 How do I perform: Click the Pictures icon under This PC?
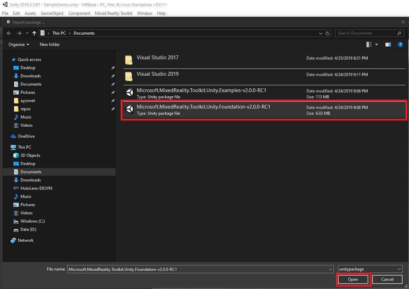16,205
